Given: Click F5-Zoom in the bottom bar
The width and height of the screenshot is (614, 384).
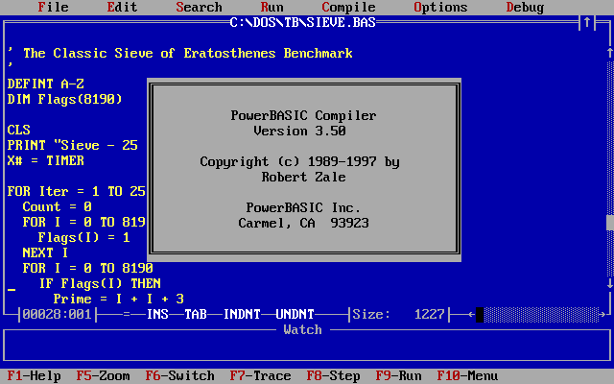Looking at the screenshot, I should [103, 375].
